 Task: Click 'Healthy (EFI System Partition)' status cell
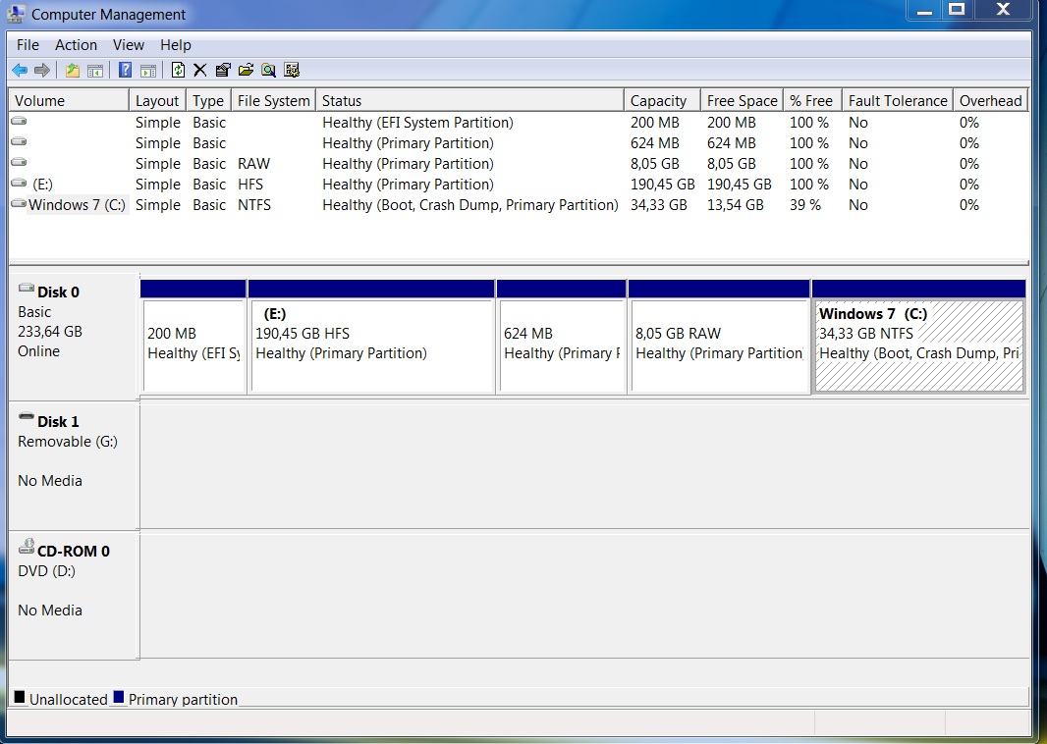coord(418,123)
